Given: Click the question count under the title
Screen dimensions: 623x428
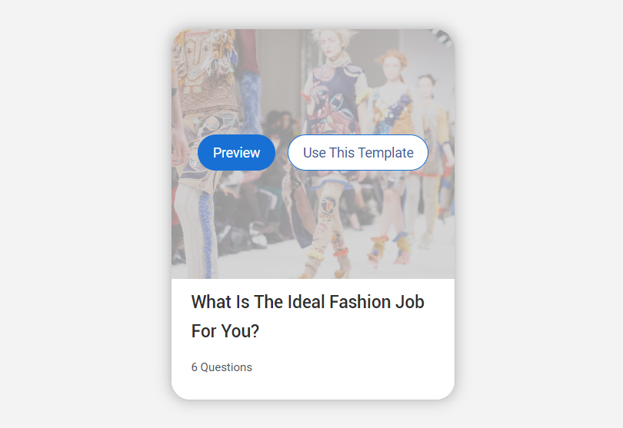Looking at the screenshot, I should pos(222,367).
